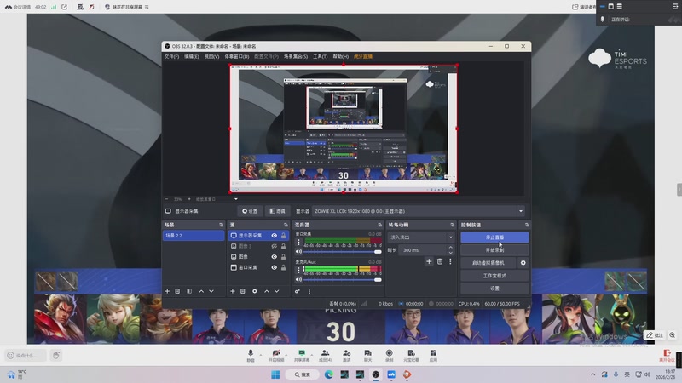Open the 编辑(E) menu

pyautogui.click(x=191, y=56)
